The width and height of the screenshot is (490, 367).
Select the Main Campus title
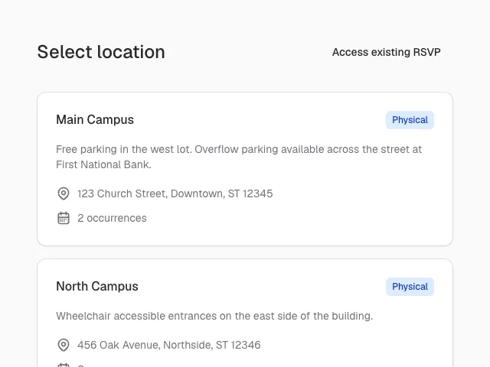click(95, 120)
